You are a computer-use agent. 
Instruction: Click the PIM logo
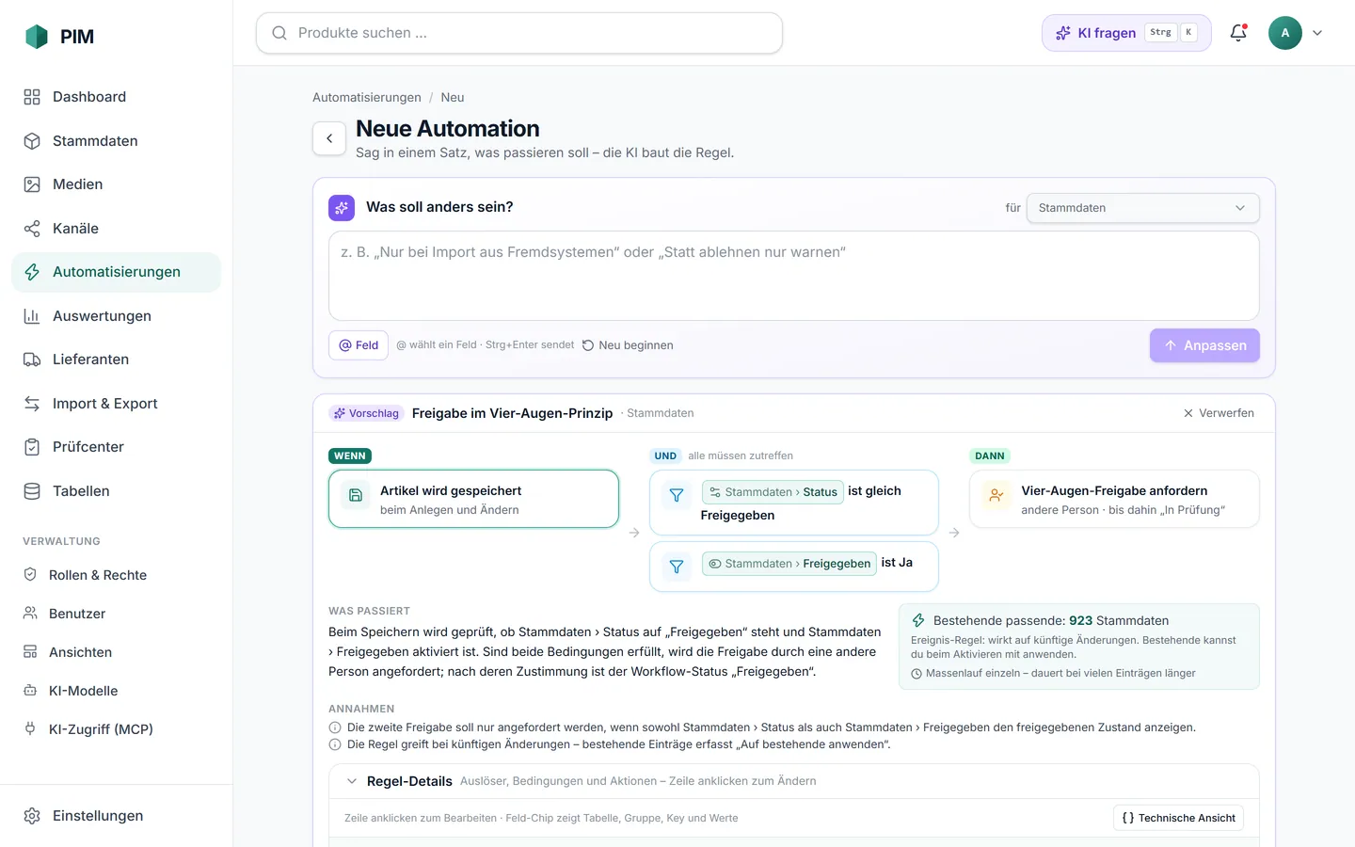pyautogui.click(x=37, y=37)
